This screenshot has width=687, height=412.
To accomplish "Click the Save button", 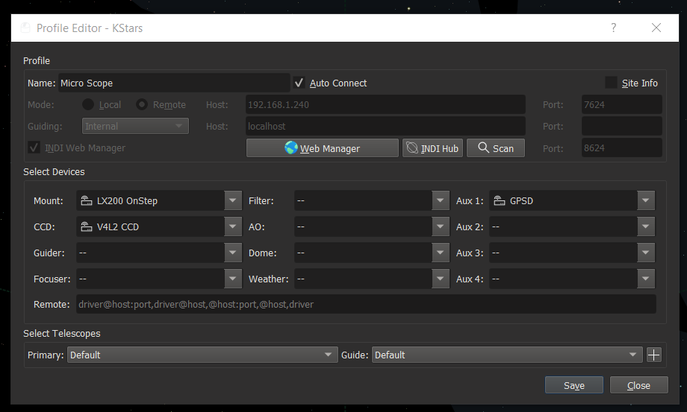I will 574,385.
